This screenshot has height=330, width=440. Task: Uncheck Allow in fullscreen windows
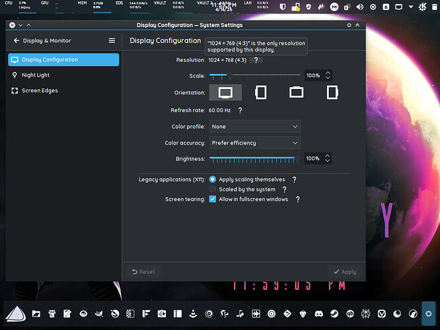(213, 199)
